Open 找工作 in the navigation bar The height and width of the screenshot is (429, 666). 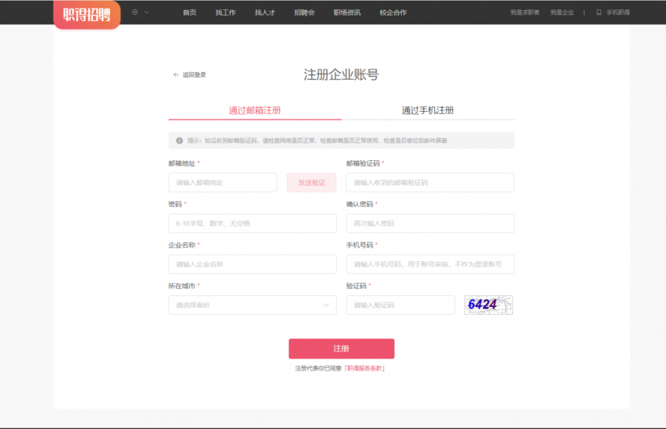pyautogui.click(x=225, y=12)
